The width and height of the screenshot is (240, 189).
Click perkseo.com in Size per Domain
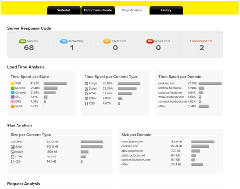click(130, 146)
